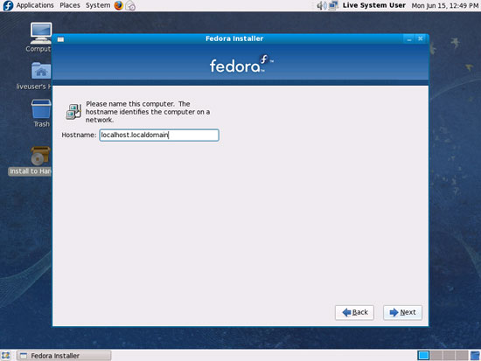Switch to the first workspace
The width and height of the screenshot is (481, 361).
(x=423, y=356)
